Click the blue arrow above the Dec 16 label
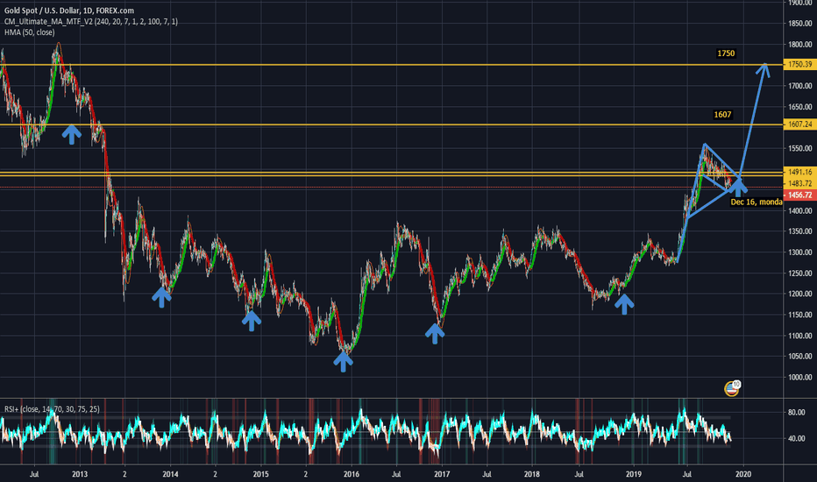Screen dimensions: 817x482 click(741, 185)
